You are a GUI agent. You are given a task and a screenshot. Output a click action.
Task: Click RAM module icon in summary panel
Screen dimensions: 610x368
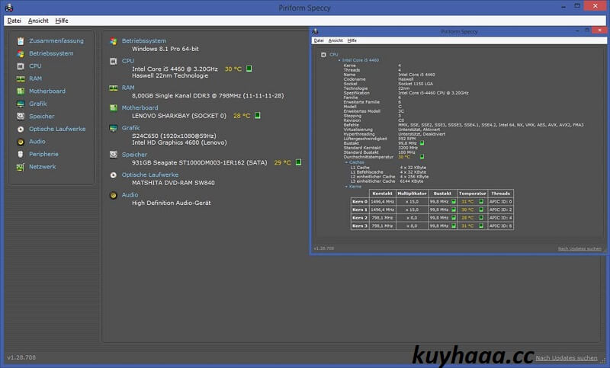point(113,88)
